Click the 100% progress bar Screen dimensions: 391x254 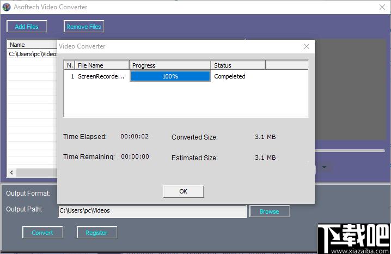(170, 76)
